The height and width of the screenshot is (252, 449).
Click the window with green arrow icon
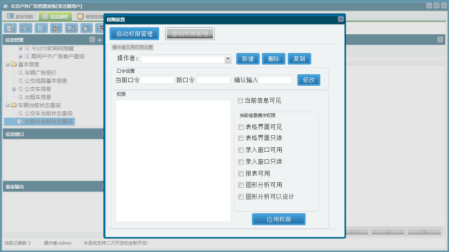[x=86, y=28]
